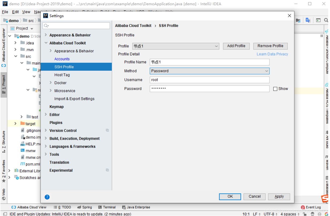This screenshot has width=330, height=216.
Task: Expand Build, Execution, Deployment settings
Action: (46, 138)
